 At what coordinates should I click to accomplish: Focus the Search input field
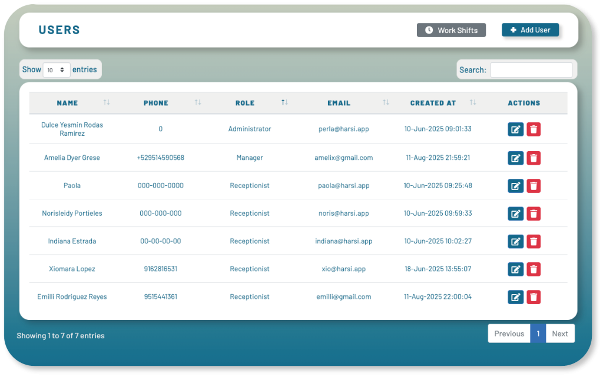point(531,70)
